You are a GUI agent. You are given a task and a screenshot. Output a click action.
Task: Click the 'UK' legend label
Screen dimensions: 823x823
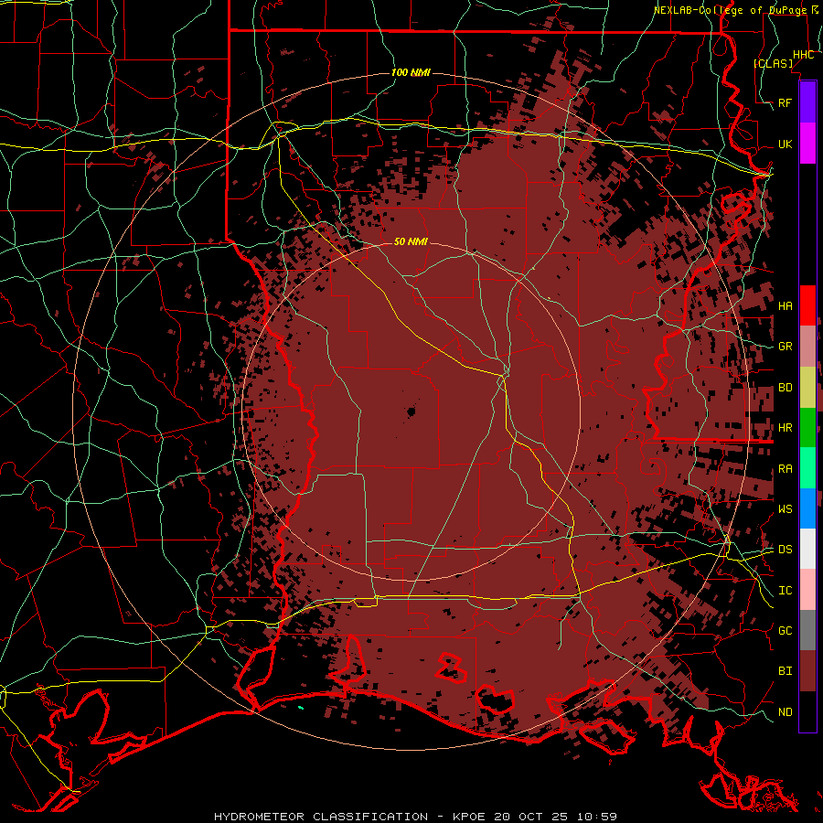point(786,144)
